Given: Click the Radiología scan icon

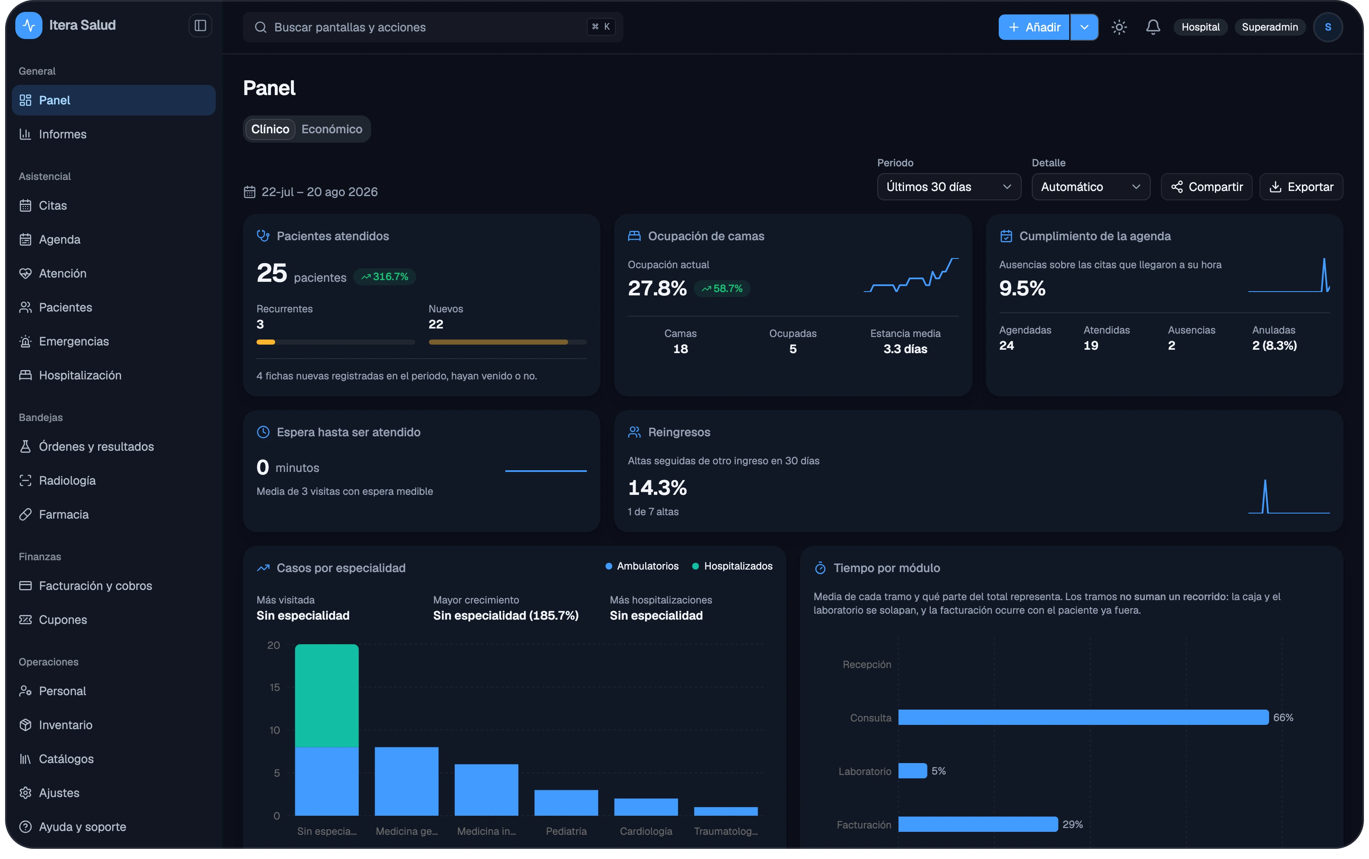Looking at the screenshot, I should [25, 480].
